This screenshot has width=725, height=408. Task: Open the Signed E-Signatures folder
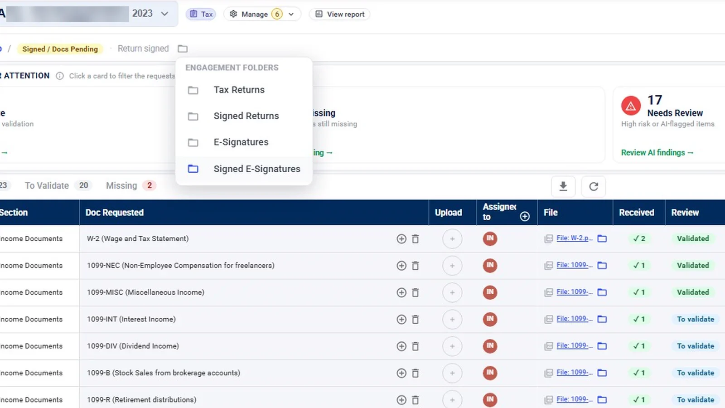click(244, 169)
